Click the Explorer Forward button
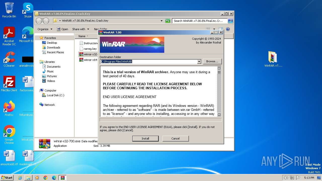Viewport: 322px width, 181px height. tap(46, 21)
